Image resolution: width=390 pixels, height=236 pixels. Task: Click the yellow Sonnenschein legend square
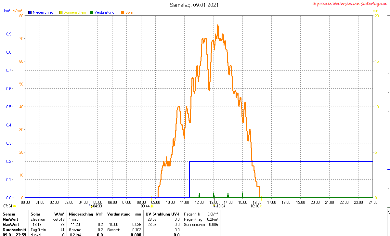point(60,12)
